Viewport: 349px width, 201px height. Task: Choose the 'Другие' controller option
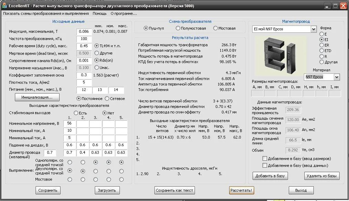pyautogui.click(x=96, y=53)
